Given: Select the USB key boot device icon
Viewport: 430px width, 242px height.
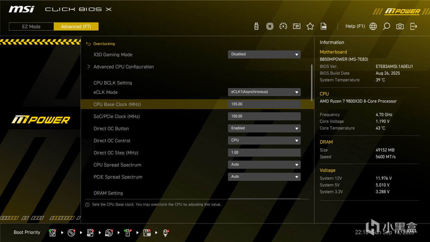Looking at the screenshot, I should pyautogui.click(x=128, y=232).
